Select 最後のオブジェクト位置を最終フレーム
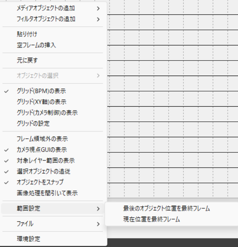 (166, 208)
